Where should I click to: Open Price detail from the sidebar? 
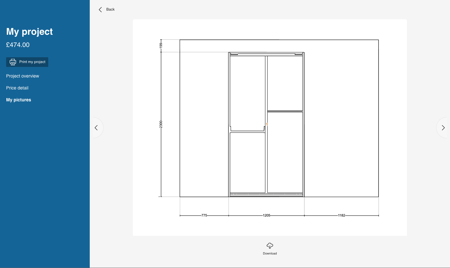pos(17,88)
